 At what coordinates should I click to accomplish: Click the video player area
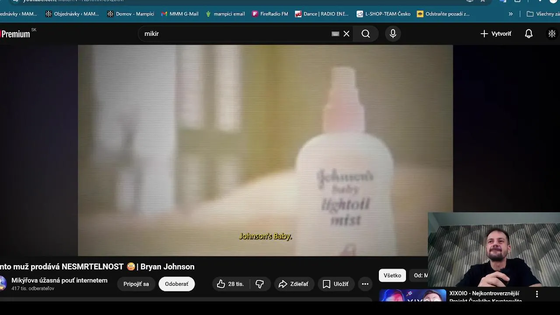[265, 150]
